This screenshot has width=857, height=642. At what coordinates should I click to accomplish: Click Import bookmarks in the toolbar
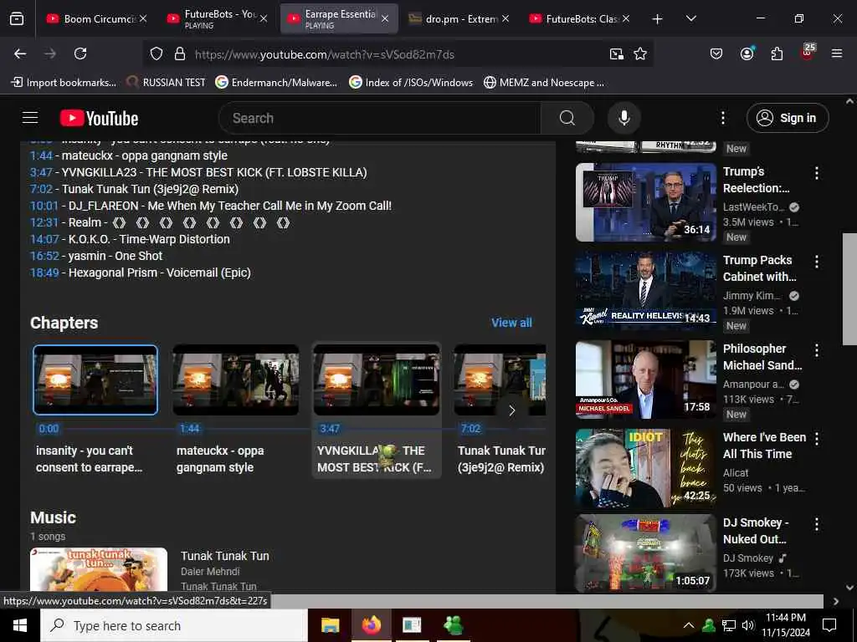[x=64, y=83]
